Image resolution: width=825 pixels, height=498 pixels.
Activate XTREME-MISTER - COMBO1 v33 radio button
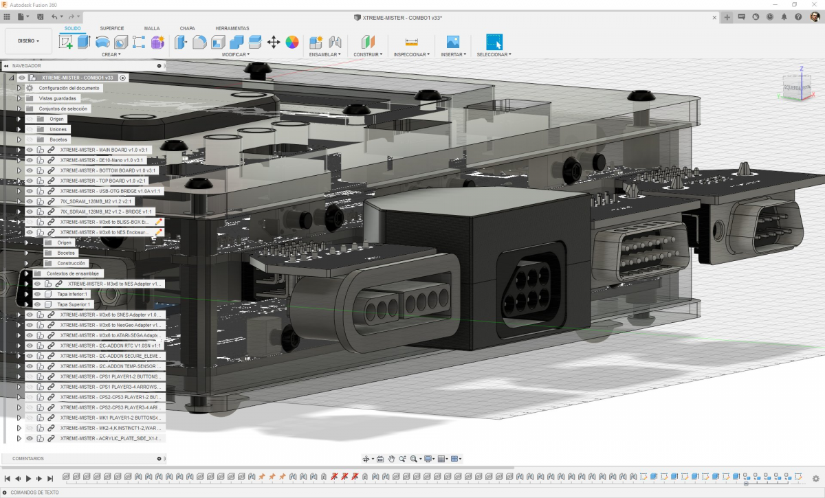pyautogui.click(x=122, y=78)
